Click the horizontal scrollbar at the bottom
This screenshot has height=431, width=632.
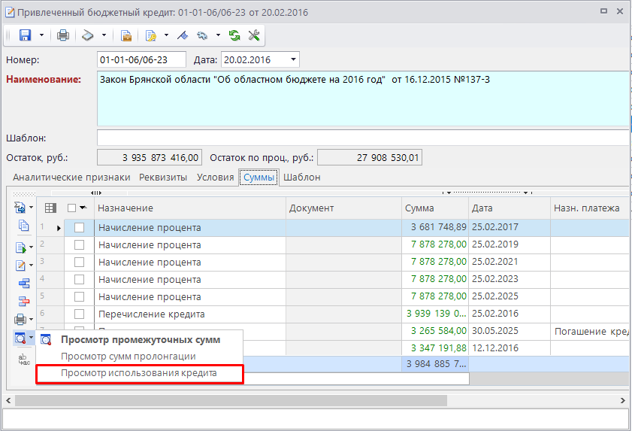click(x=316, y=400)
